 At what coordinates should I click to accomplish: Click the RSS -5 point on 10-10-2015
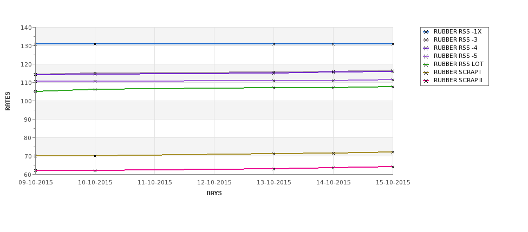click(95, 81)
